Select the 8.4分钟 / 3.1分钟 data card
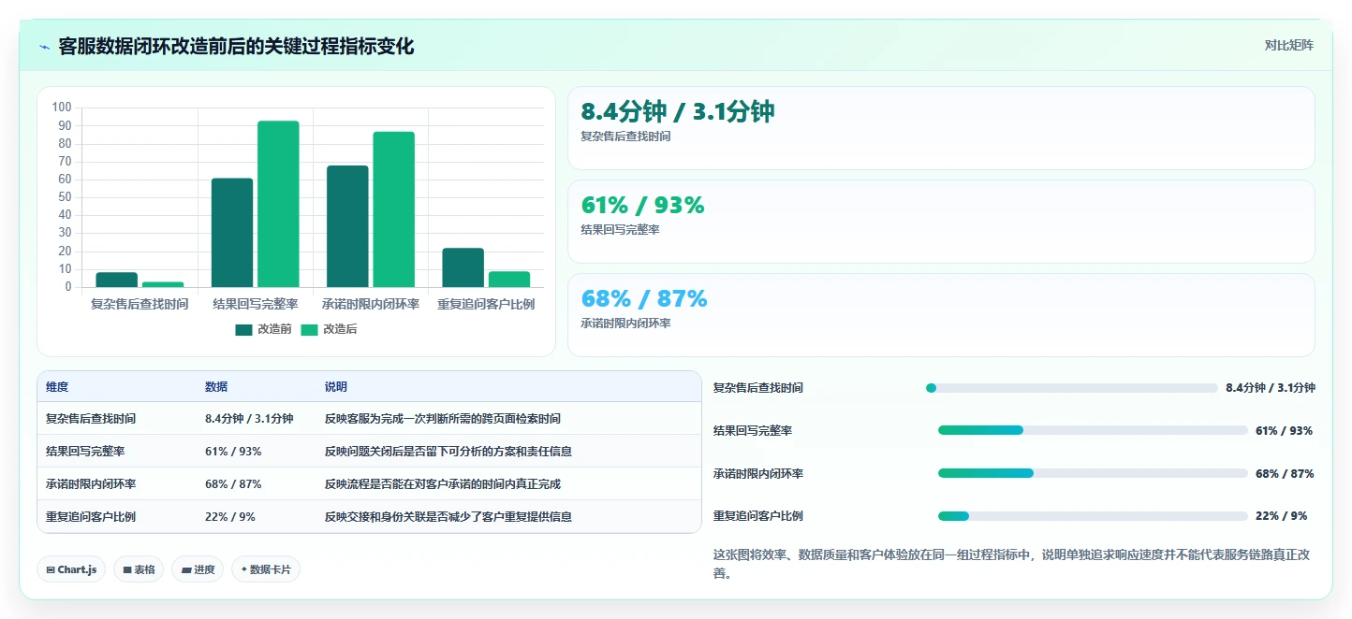 [941, 128]
